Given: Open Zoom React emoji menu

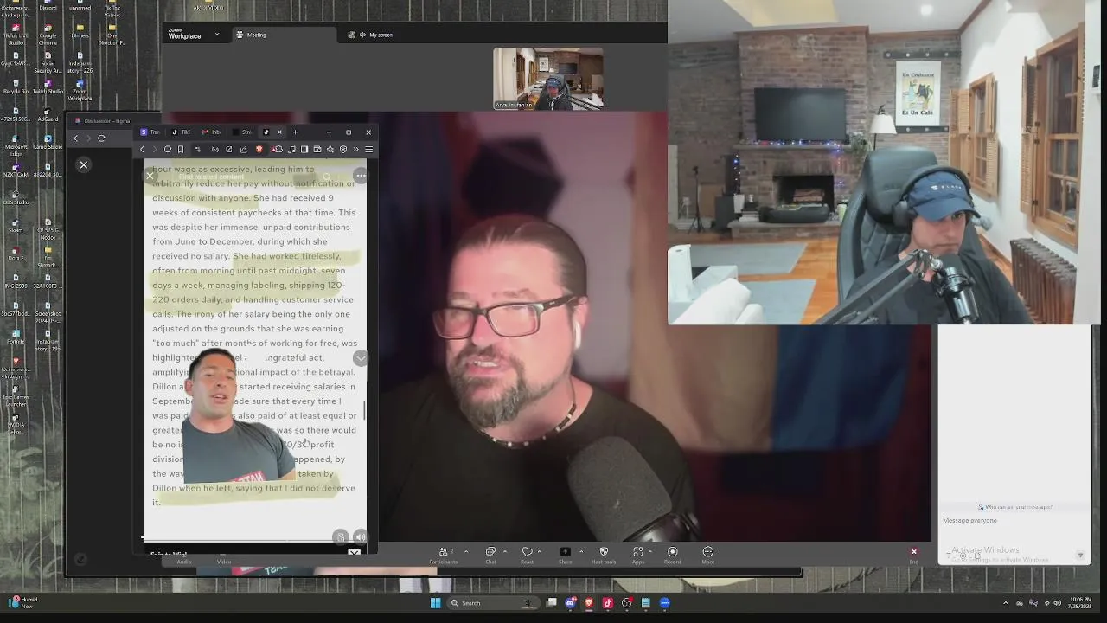Looking at the screenshot, I should pos(527,555).
